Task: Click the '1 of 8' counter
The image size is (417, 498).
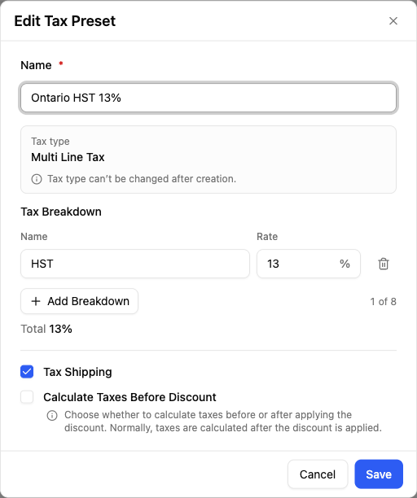Action: coord(384,301)
